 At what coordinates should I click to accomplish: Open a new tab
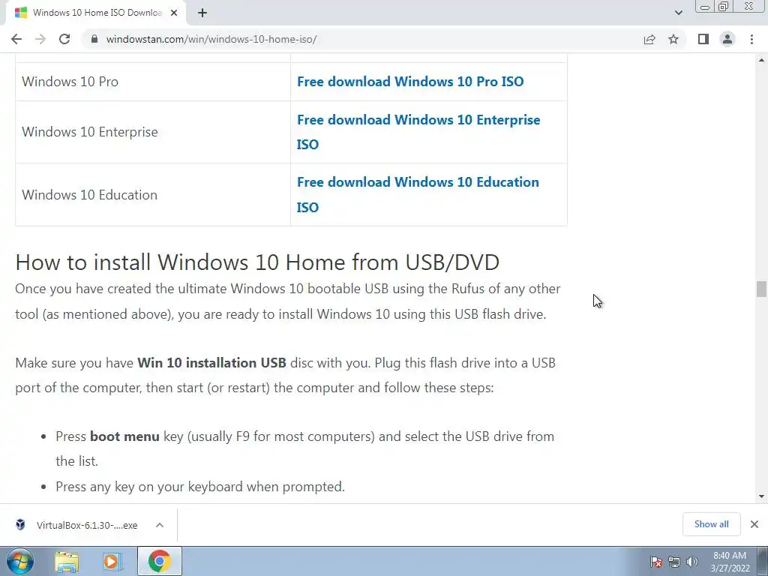point(202,13)
